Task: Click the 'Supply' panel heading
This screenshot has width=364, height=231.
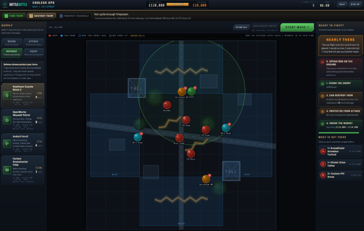Action: click(x=7, y=25)
